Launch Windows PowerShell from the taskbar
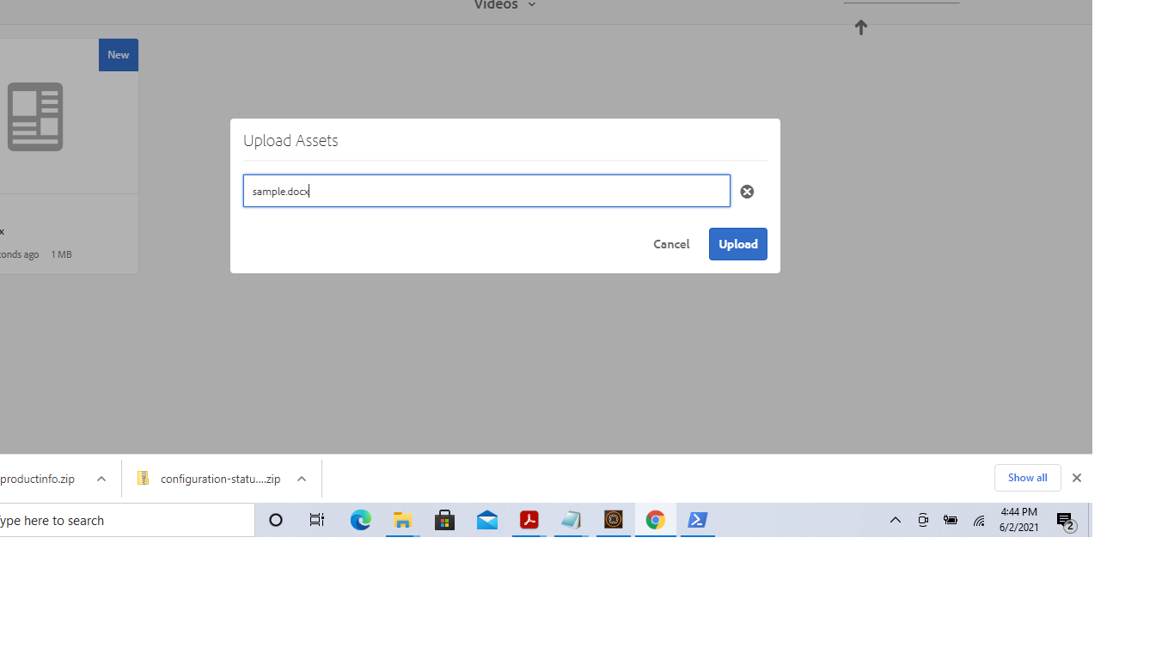The image size is (1174, 660). point(697,520)
